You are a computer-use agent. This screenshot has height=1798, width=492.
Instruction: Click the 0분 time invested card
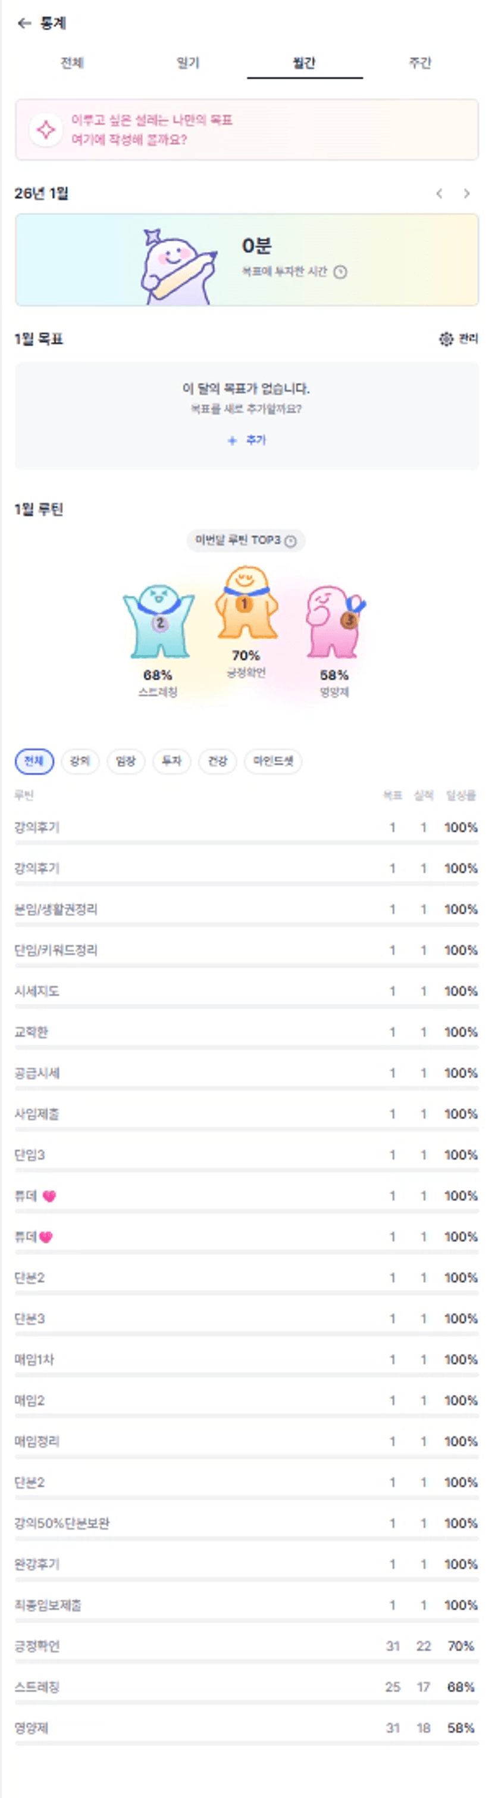(247, 260)
